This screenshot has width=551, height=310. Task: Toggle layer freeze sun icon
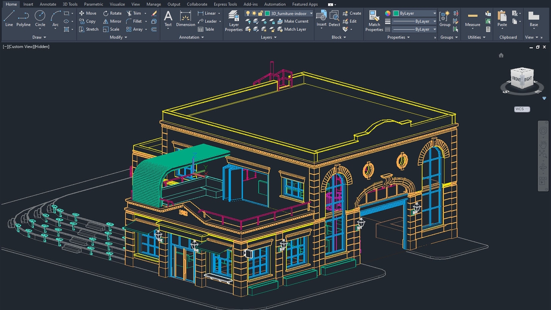click(x=254, y=13)
